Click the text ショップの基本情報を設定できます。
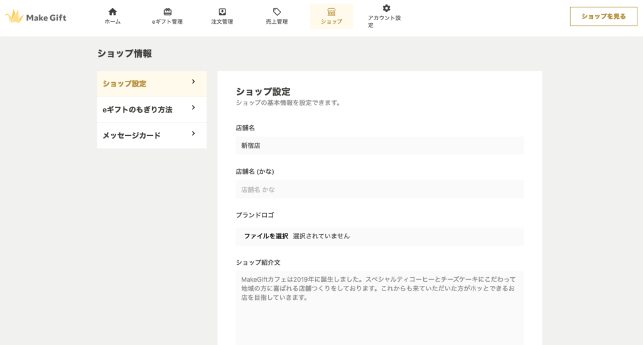Viewport: 643px width, 345px height. click(289, 103)
